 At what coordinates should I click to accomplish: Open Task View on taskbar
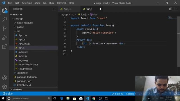(55, 98)
